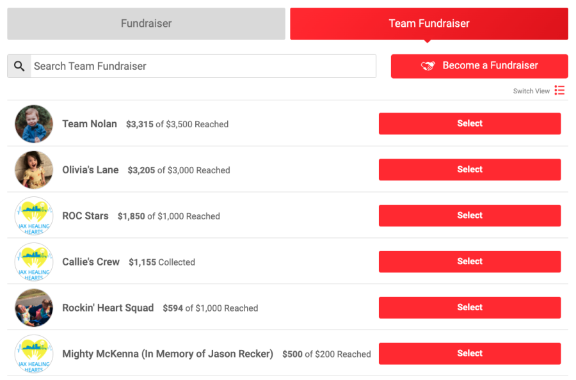
Task: Toggle the Switch View list icon
Action: (x=559, y=90)
